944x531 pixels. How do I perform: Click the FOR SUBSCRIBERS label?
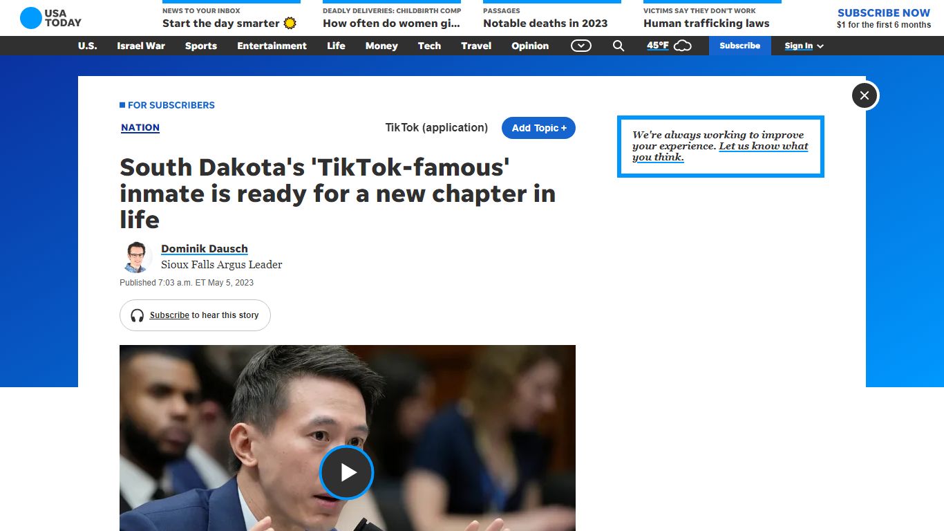[x=167, y=105]
